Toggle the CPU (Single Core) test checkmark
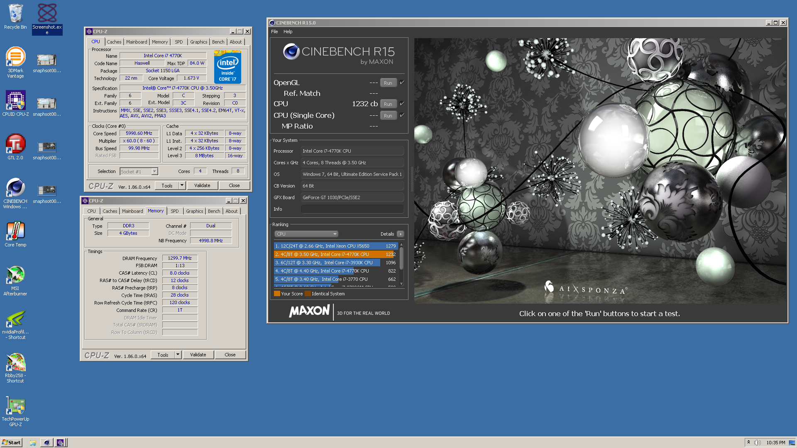The image size is (797, 448). coord(402,115)
